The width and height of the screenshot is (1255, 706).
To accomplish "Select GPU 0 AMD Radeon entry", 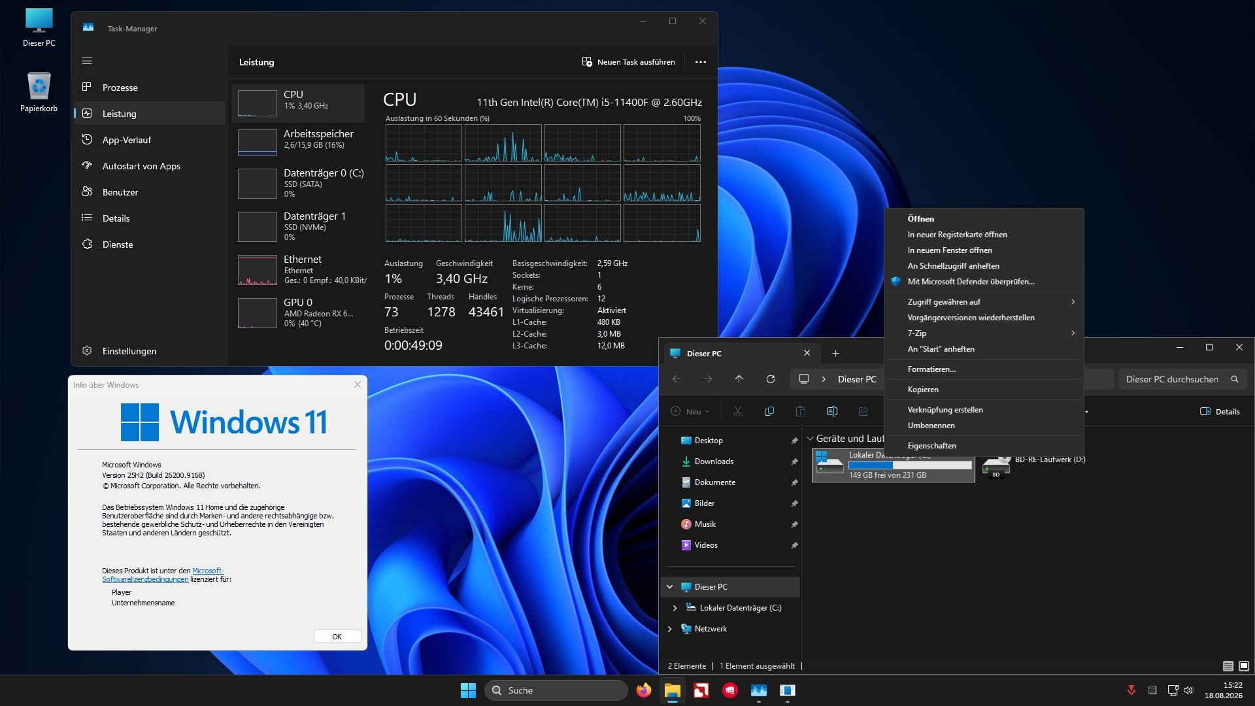I will pyautogui.click(x=299, y=312).
